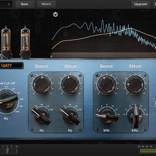156x156 pixels.
Task: Click the bottom-left level slider handle
Action: tap(8, 151)
